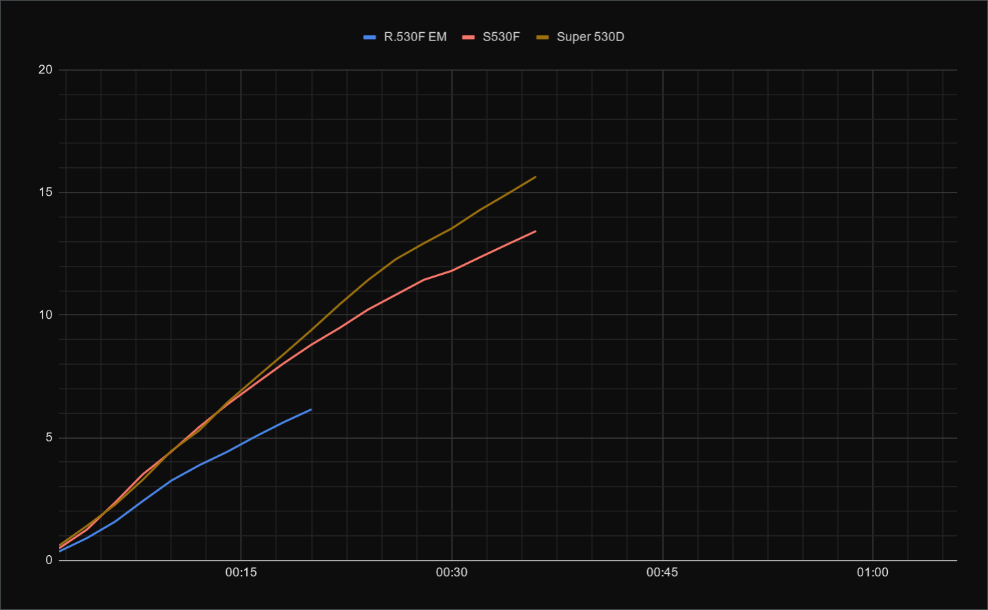Click the final endpoint of the brown line

(x=535, y=177)
